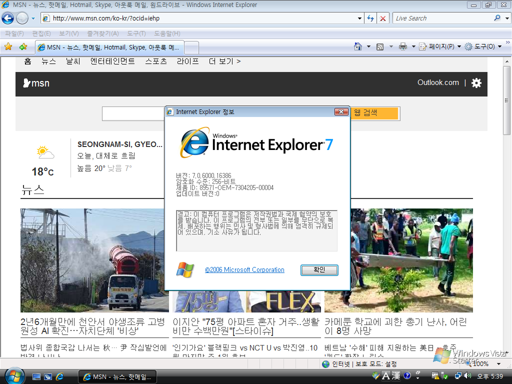This screenshot has height=384, width=512.
Task: Click the Windows Start orb
Action: tap(14, 376)
